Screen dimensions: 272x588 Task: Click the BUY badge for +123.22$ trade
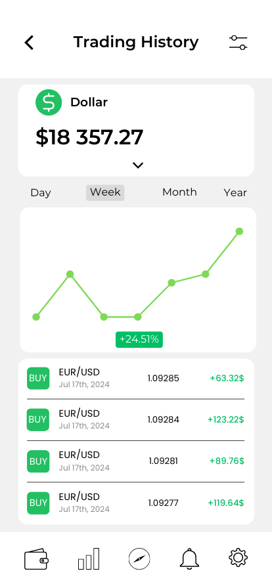(38, 419)
